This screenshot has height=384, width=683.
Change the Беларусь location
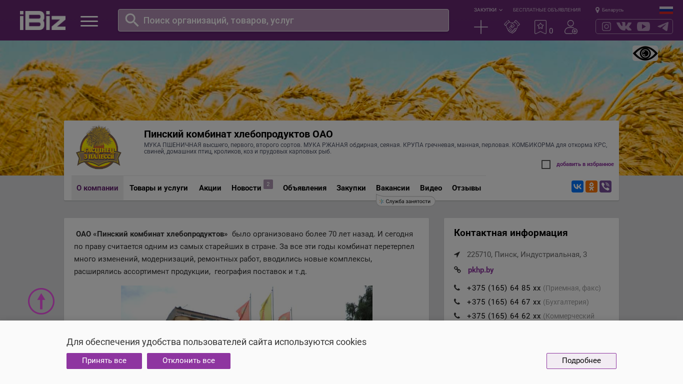609,10
